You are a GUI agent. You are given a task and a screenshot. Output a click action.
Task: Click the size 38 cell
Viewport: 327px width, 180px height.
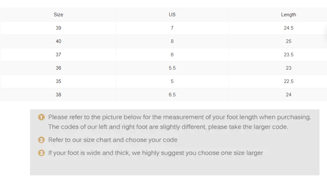coord(58,95)
